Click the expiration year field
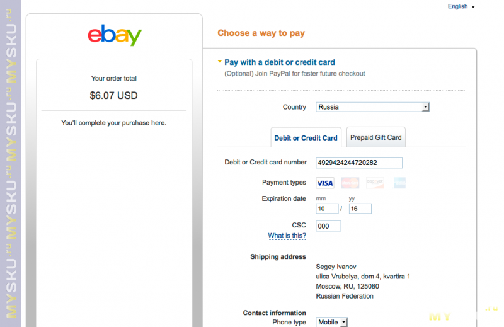 360,209
